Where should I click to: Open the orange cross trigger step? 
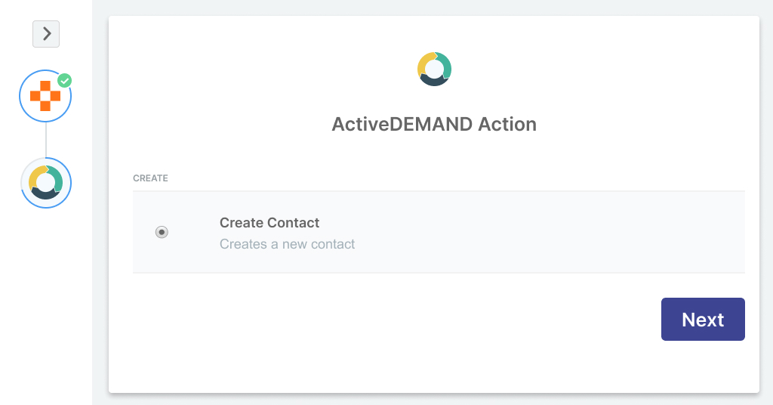click(45, 96)
